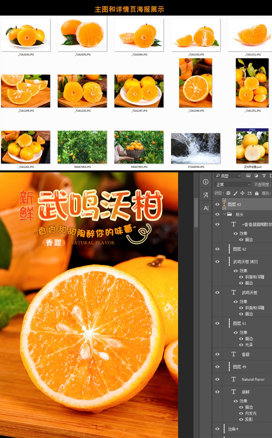Toggle 内发光 effect visibility on 新鲜
272x438 pixels.
pos(241,413)
